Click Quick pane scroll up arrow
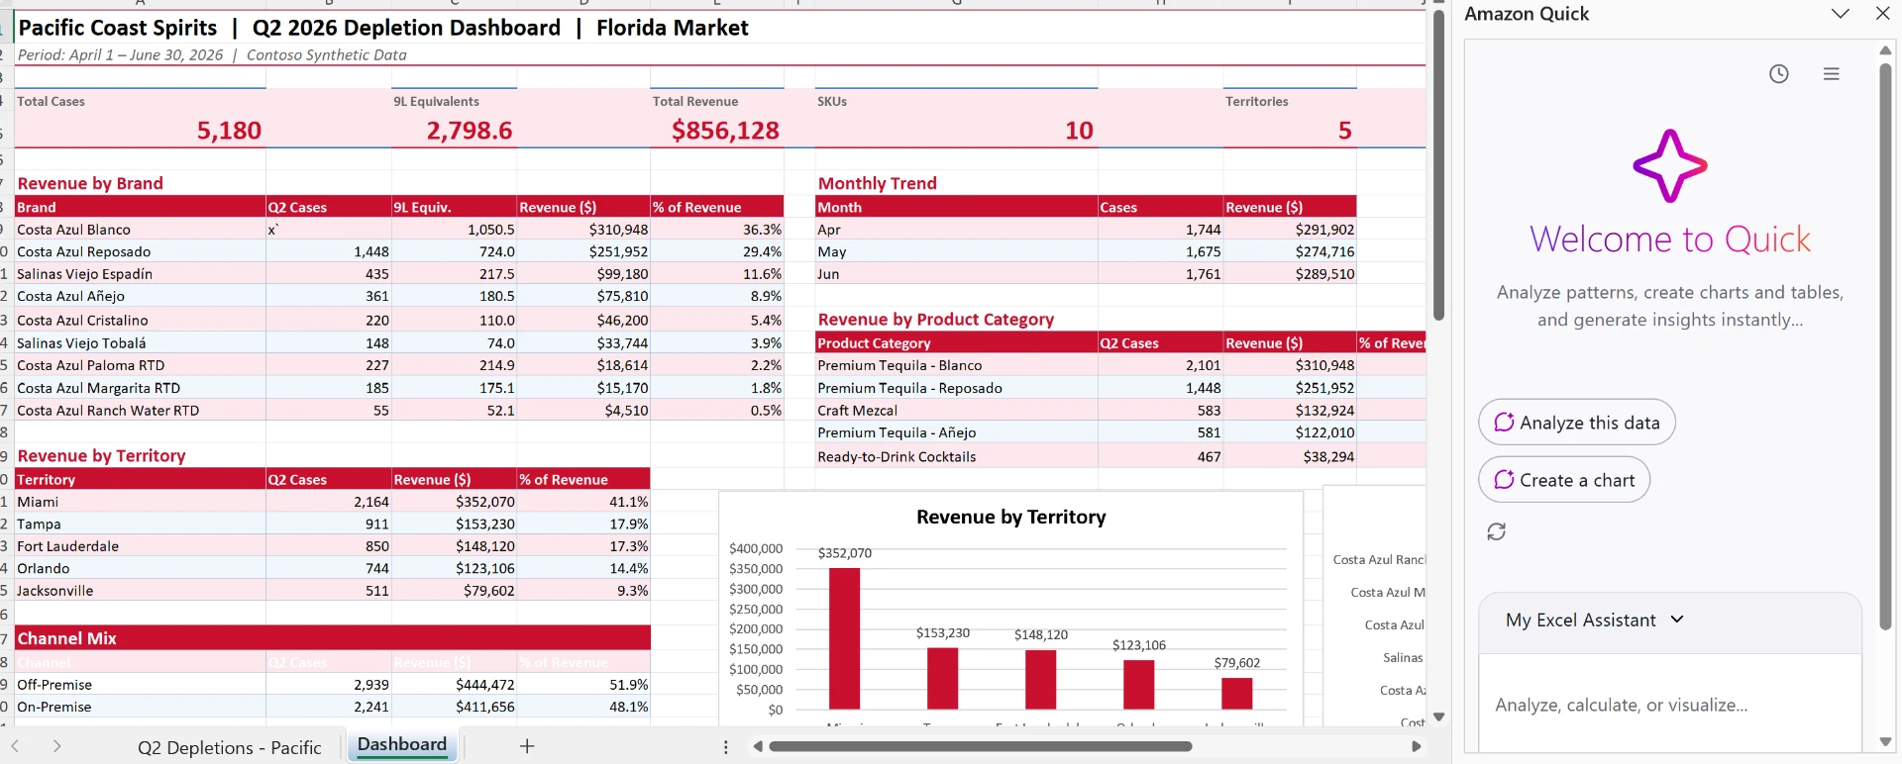The height and width of the screenshot is (764, 1902). [1885, 49]
